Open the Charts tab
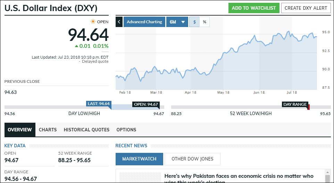 pos(48,130)
